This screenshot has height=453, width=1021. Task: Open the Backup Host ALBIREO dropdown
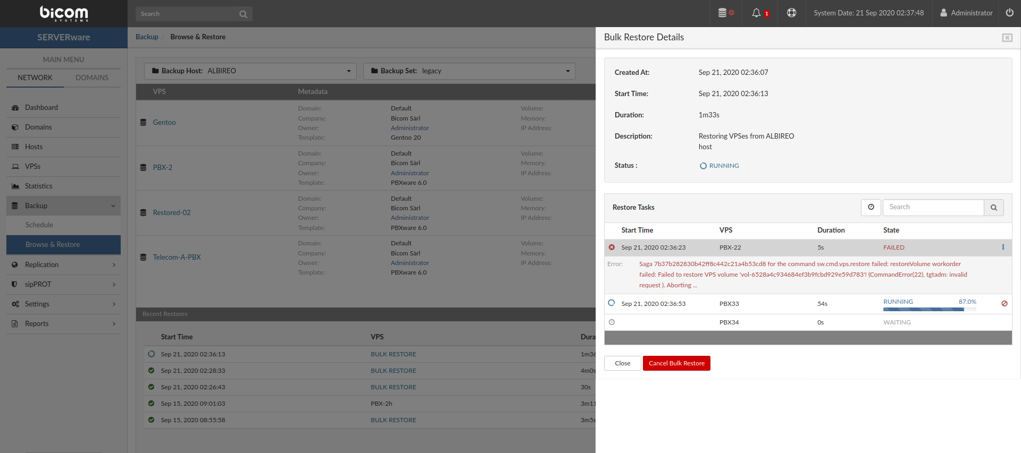250,71
